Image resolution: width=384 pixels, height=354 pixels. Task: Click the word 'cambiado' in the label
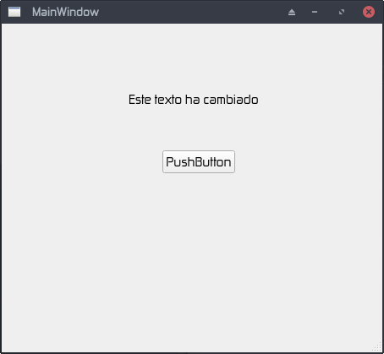pyautogui.click(x=231, y=100)
